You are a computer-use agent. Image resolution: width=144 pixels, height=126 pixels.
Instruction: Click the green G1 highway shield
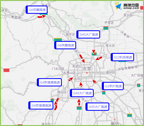pos(139,85)
